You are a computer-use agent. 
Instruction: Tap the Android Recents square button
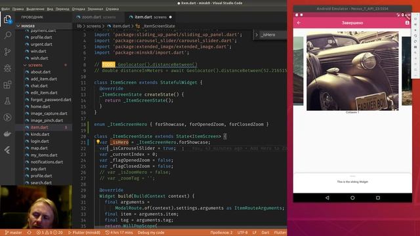[378, 198]
